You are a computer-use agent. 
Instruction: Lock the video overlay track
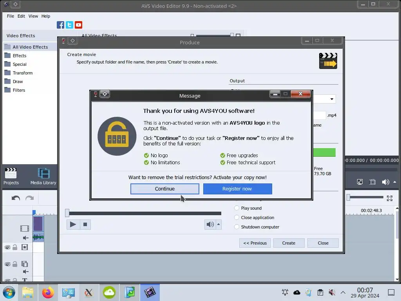[15, 264]
